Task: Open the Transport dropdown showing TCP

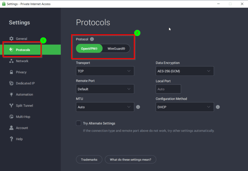Action: click(105, 71)
